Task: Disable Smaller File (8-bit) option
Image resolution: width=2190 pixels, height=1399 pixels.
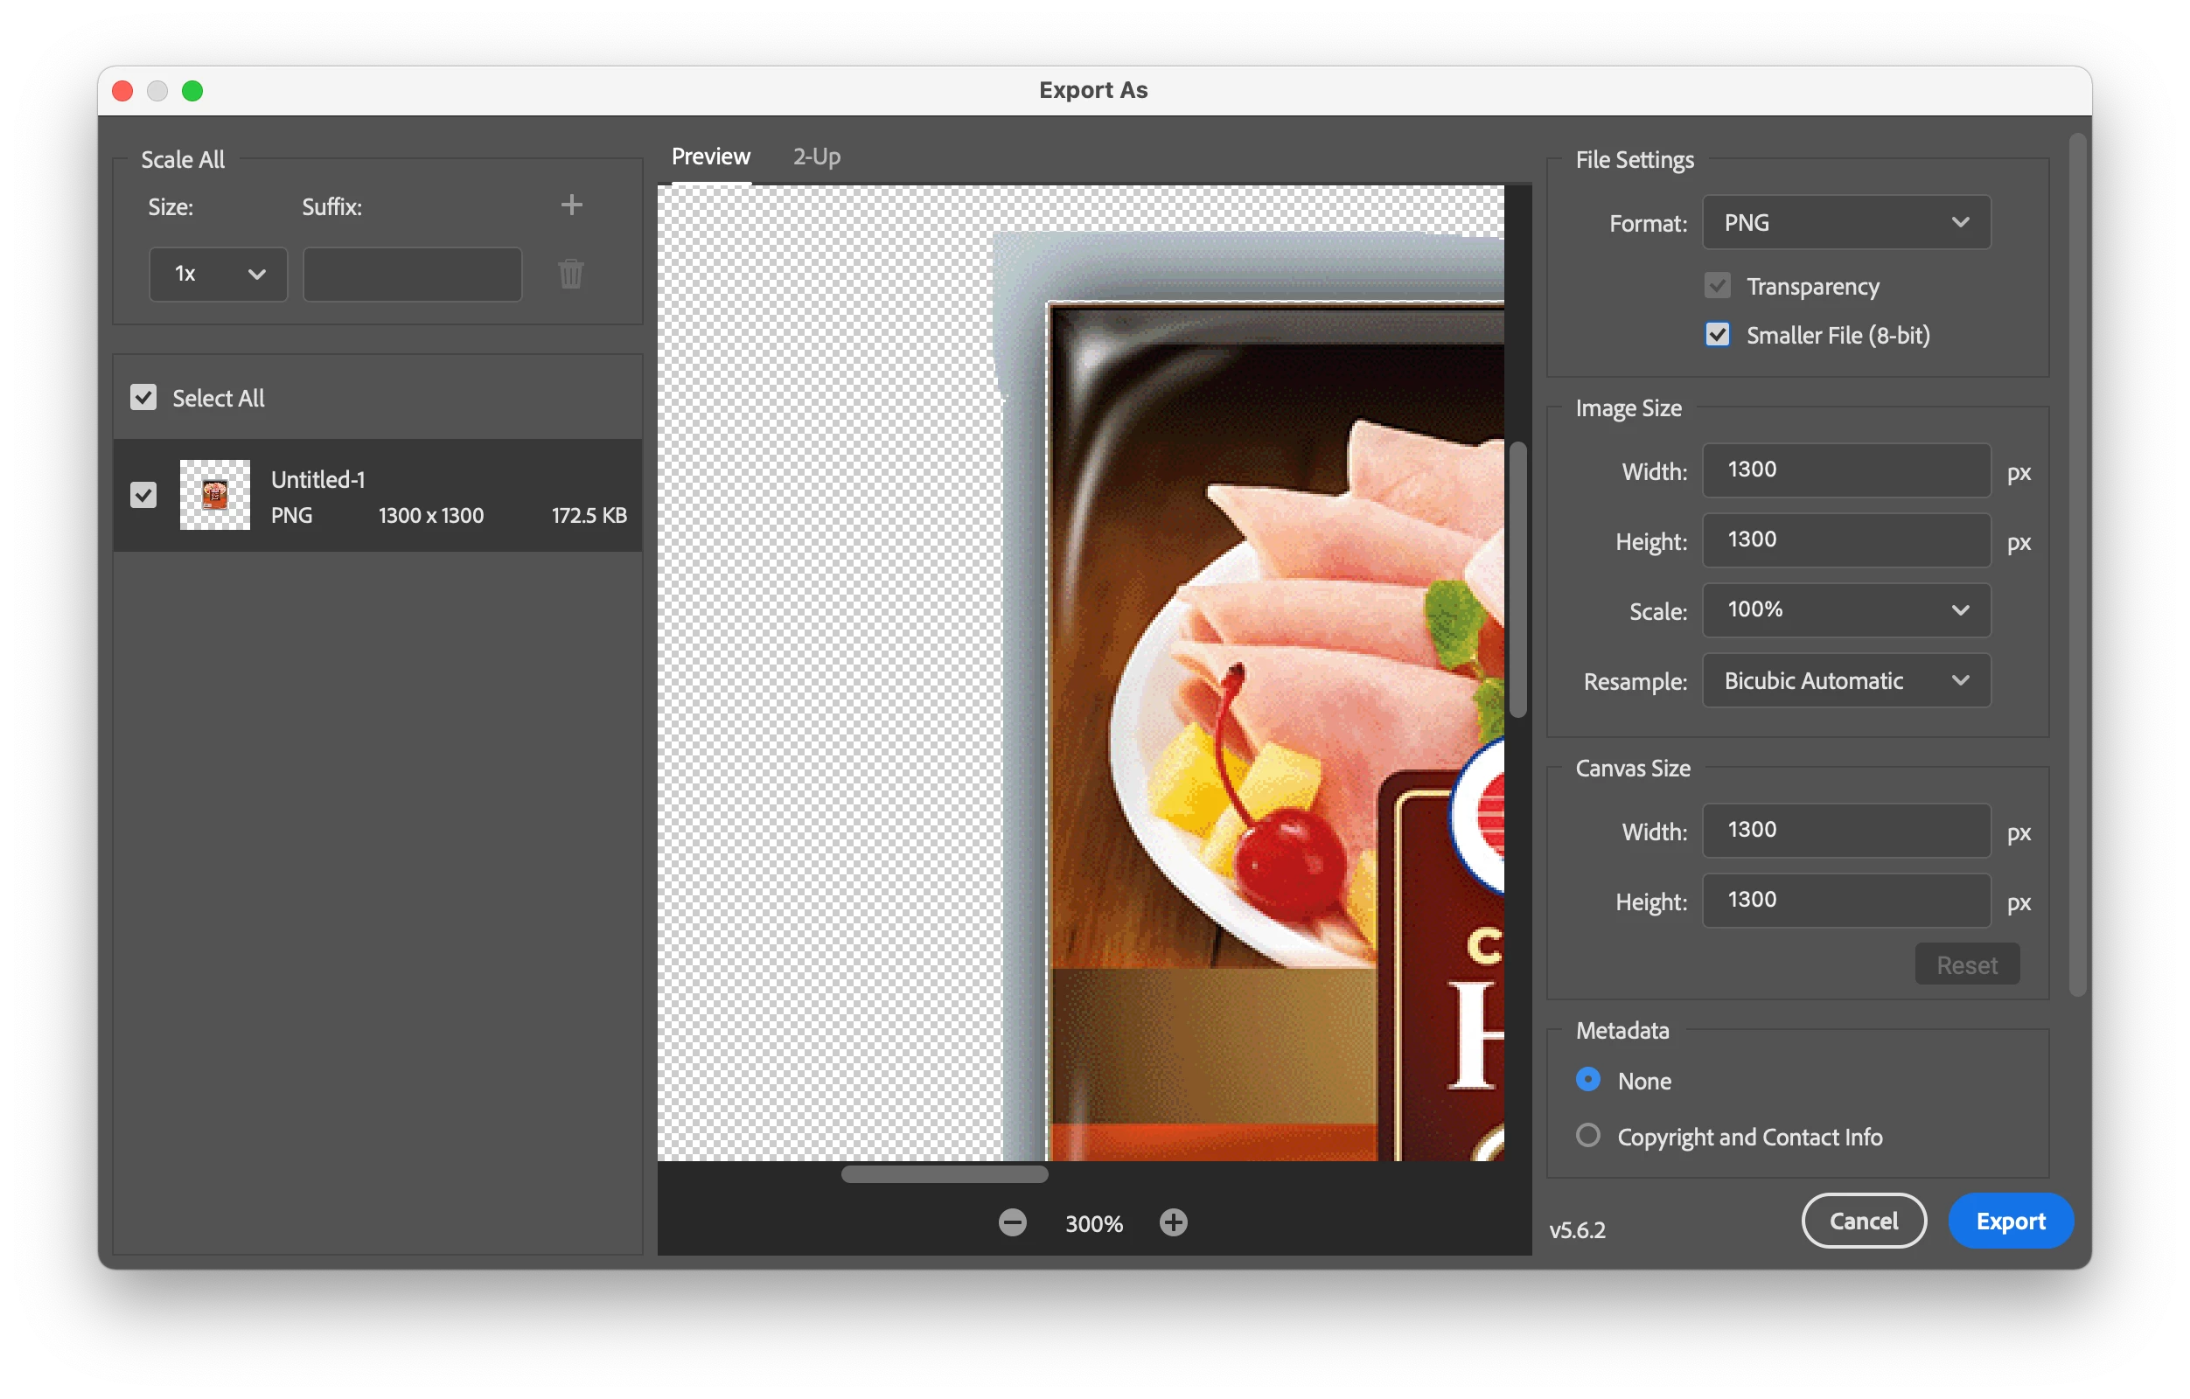Action: point(1717,335)
